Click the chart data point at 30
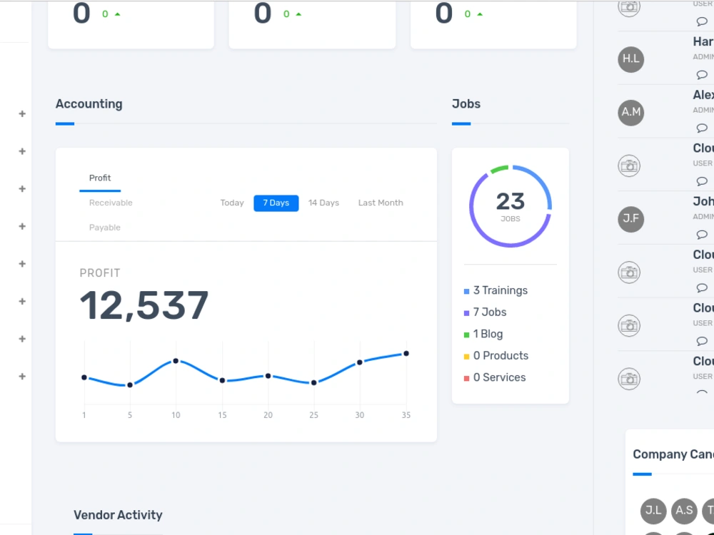Image resolution: width=714 pixels, height=535 pixels. (x=360, y=362)
